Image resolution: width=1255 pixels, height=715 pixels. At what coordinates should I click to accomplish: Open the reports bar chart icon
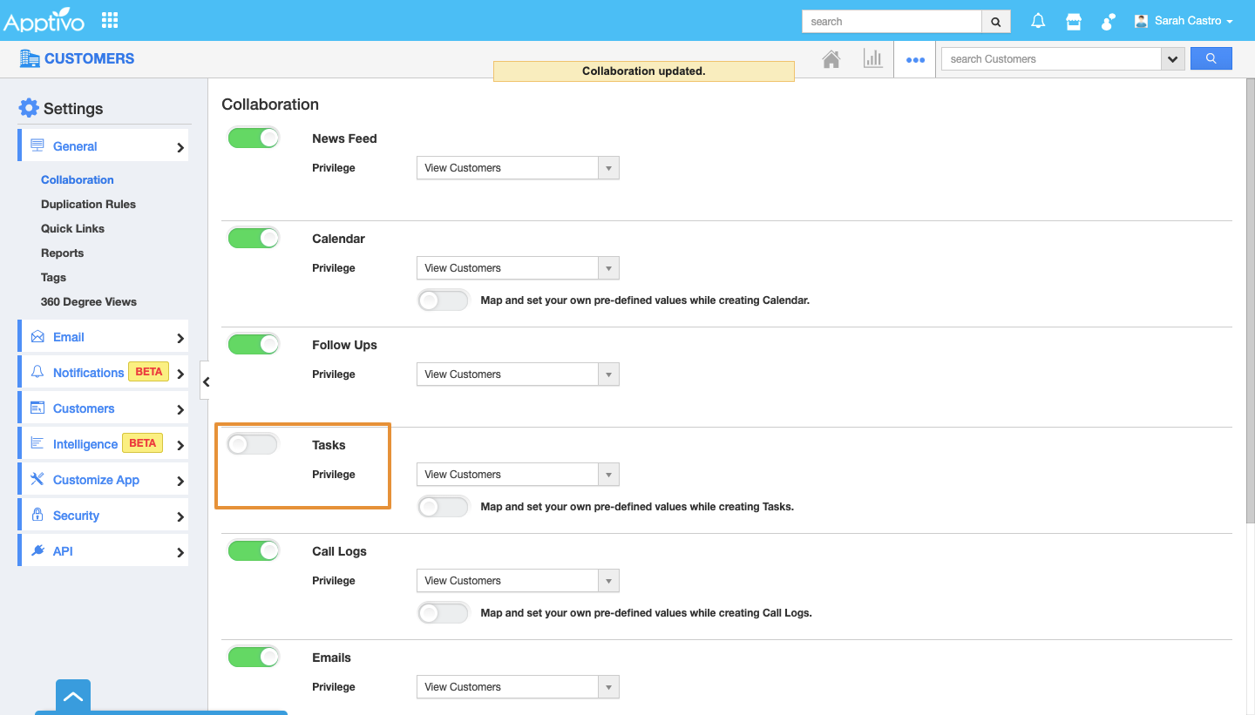(872, 59)
